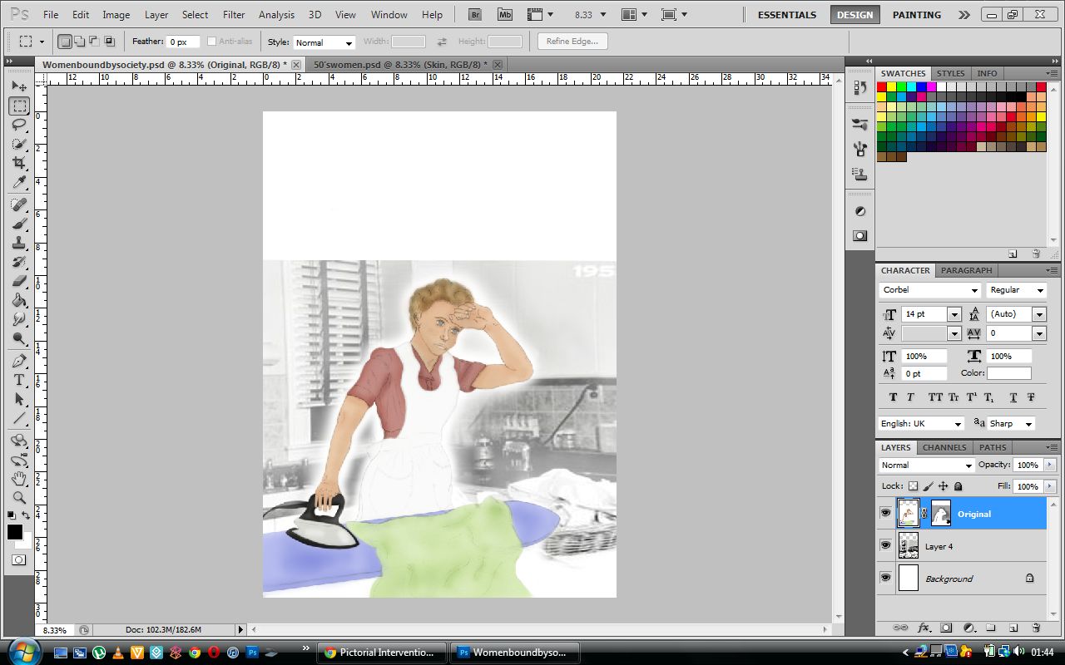Select the Path Selection tool
Screen dimensions: 1065x665
[19, 399]
